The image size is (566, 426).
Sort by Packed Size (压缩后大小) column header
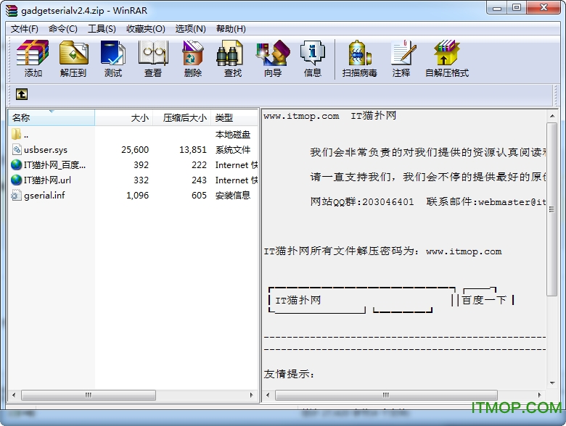[181, 117]
